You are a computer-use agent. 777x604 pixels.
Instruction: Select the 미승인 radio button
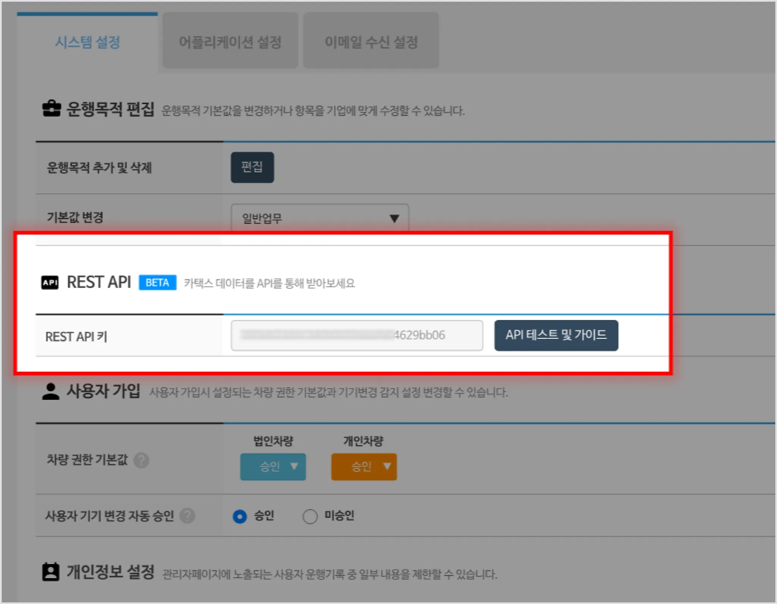click(x=310, y=516)
